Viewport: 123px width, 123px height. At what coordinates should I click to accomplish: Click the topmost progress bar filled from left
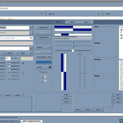pos(73,27)
